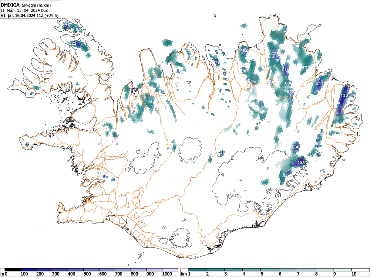The height and width of the screenshot is (277, 370).
Task: Click the '(+29 h)' forecast offset text
Action: [51, 16]
